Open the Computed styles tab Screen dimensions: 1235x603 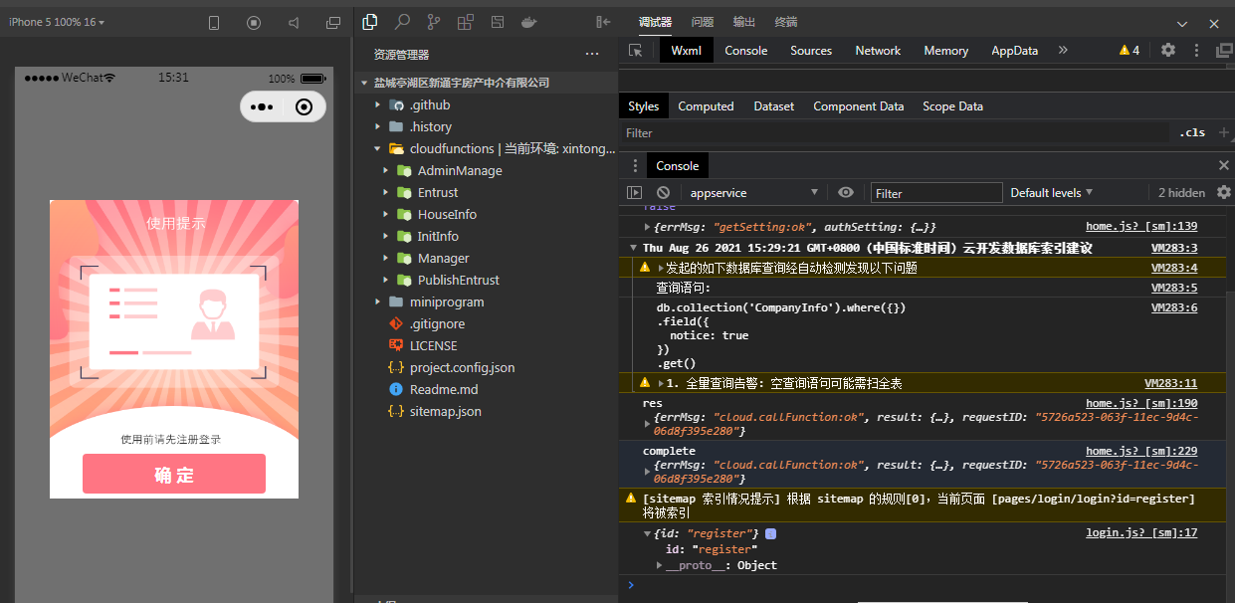pyautogui.click(x=706, y=106)
